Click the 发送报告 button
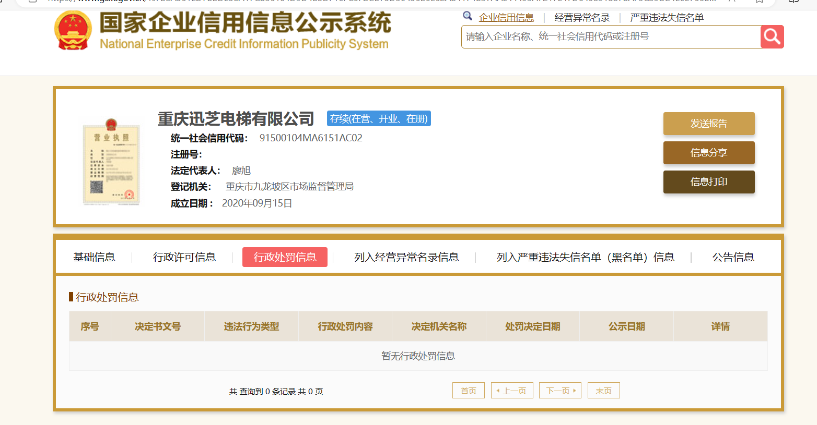 (x=709, y=124)
